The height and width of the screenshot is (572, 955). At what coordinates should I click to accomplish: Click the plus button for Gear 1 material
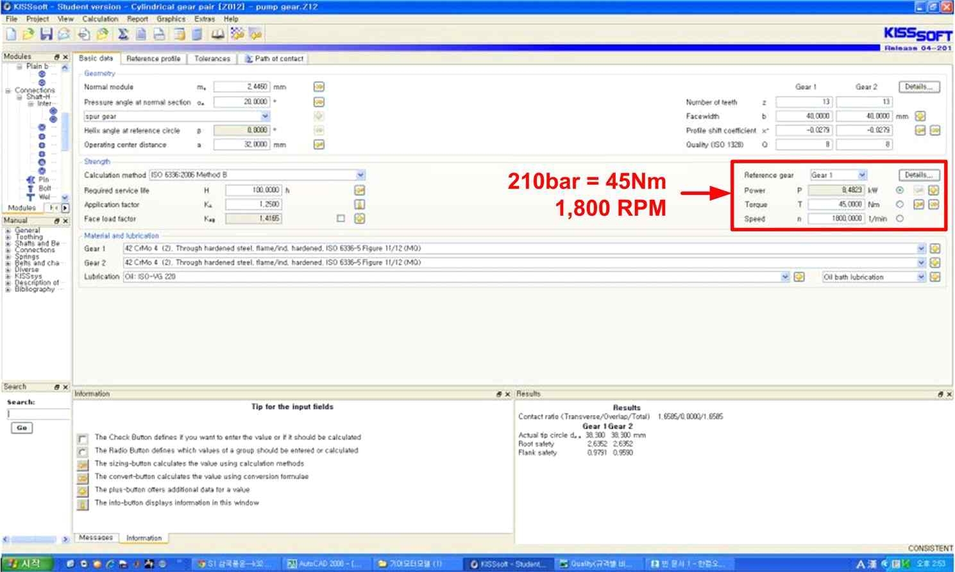pyautogui.click(x=935, y=249)
